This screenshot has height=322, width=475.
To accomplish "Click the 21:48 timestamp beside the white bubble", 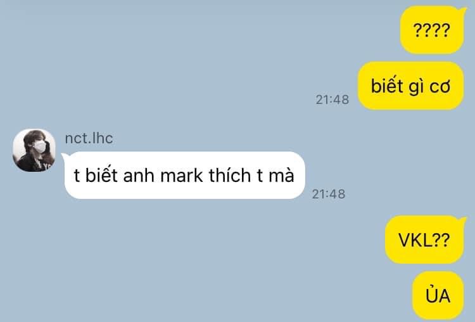I will click(329, 194).
